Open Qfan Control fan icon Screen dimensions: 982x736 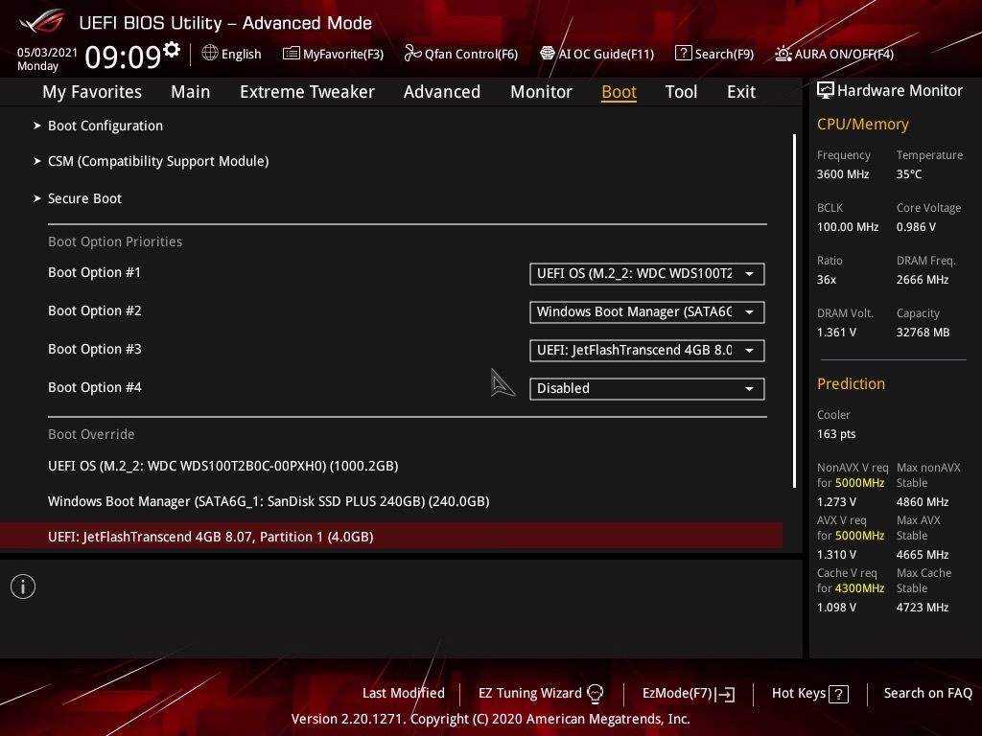412,54
